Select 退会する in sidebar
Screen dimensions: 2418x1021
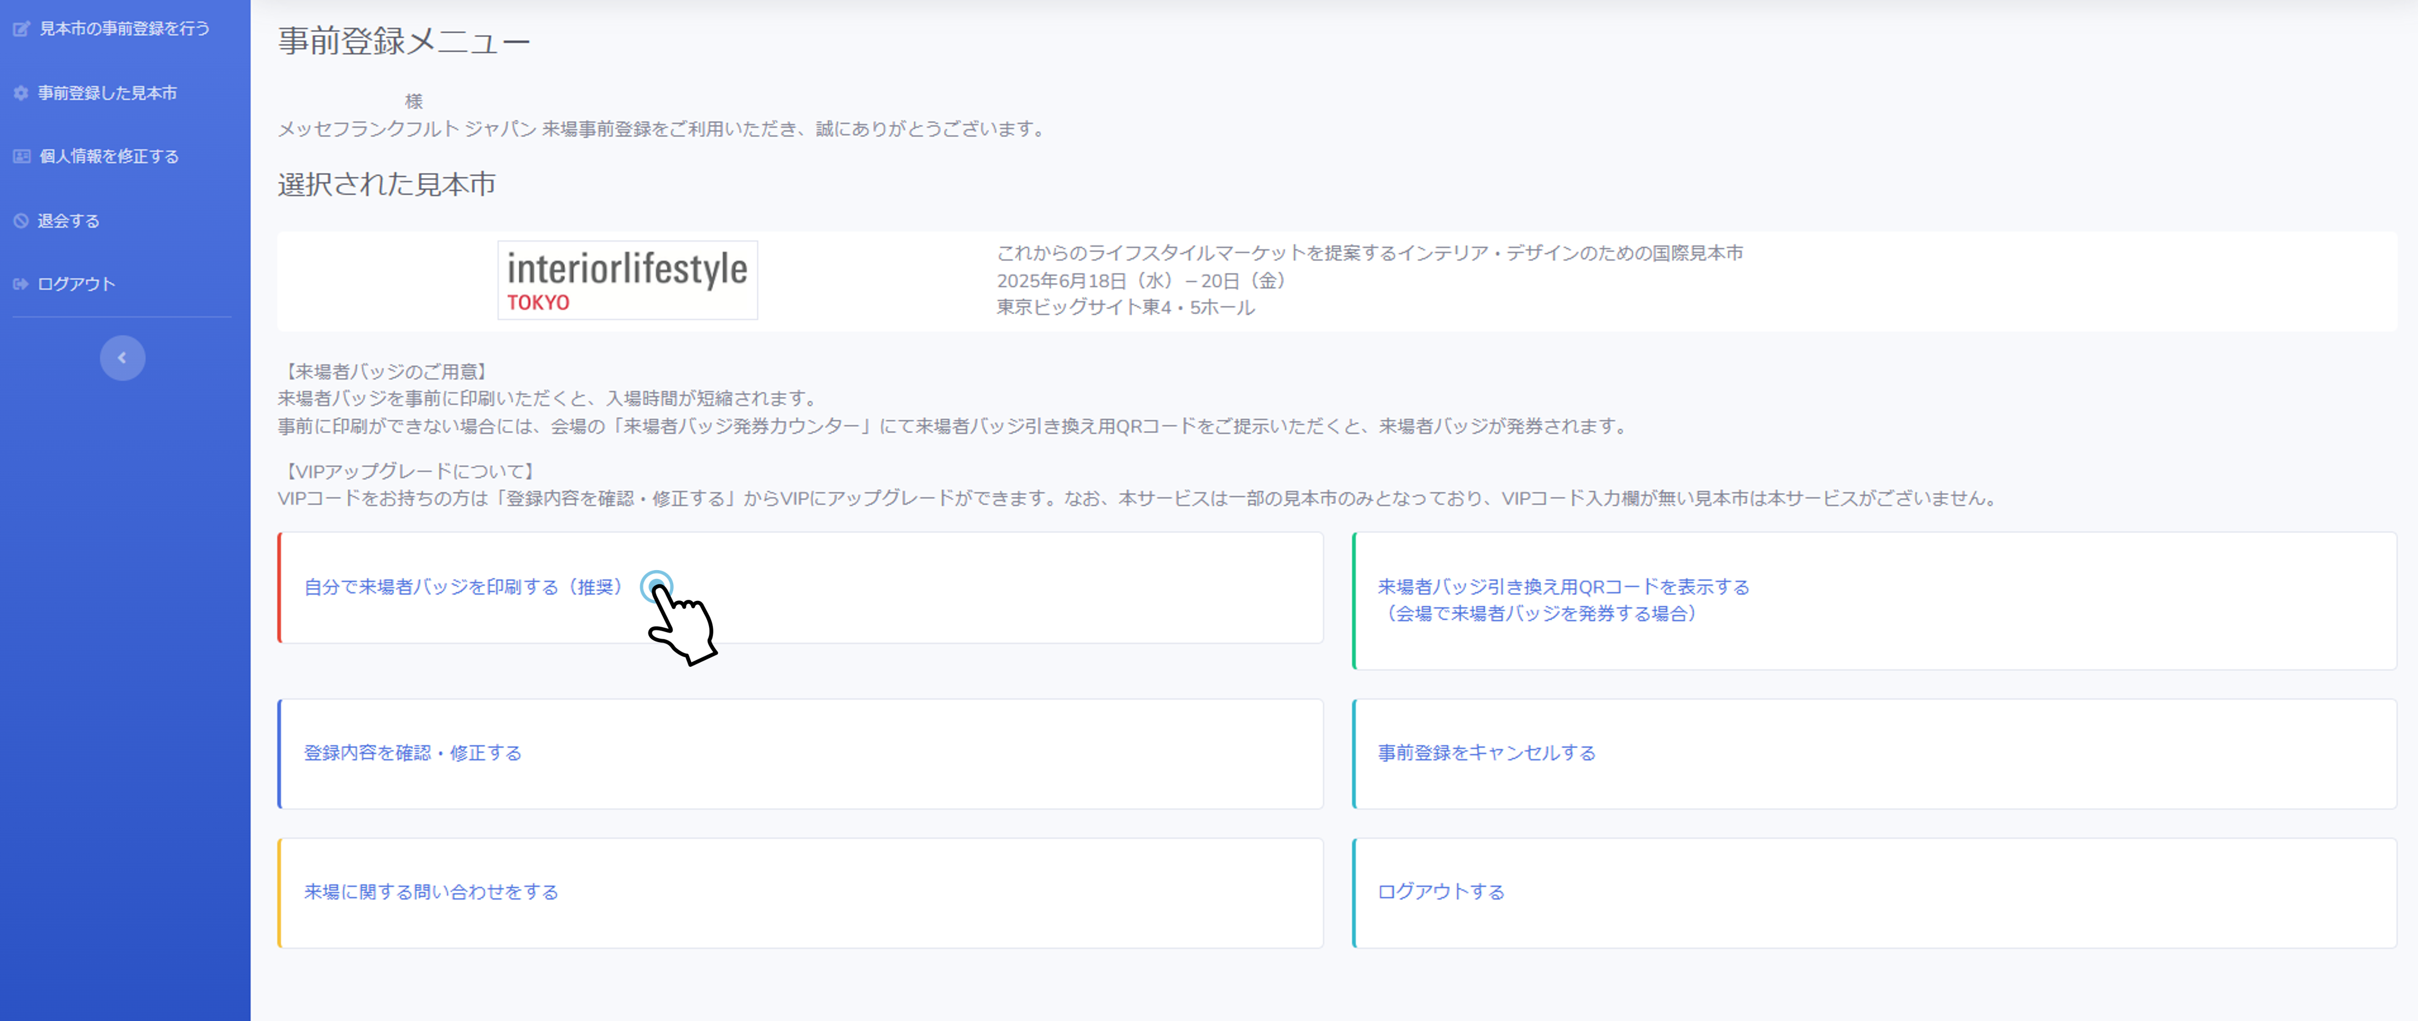click(x=69, y=221)
